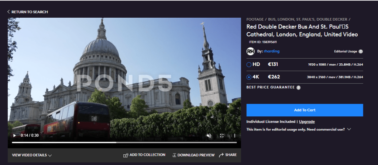The image size is (378, 165).
Task: Click the Share arrow icon
Action: click(221, 155)
